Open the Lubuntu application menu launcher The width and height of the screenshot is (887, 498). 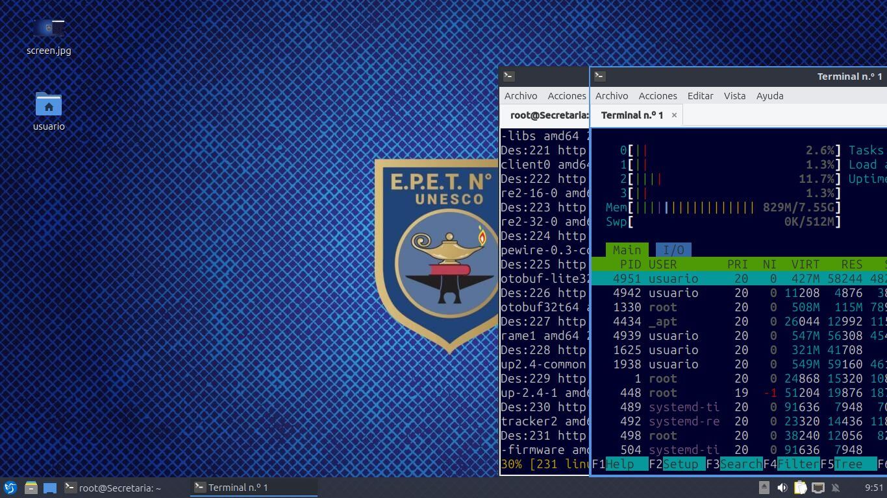click(10, 488)
